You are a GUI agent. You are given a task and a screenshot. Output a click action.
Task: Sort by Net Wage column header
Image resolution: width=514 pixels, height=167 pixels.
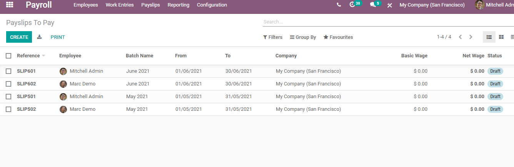[473, 56]
